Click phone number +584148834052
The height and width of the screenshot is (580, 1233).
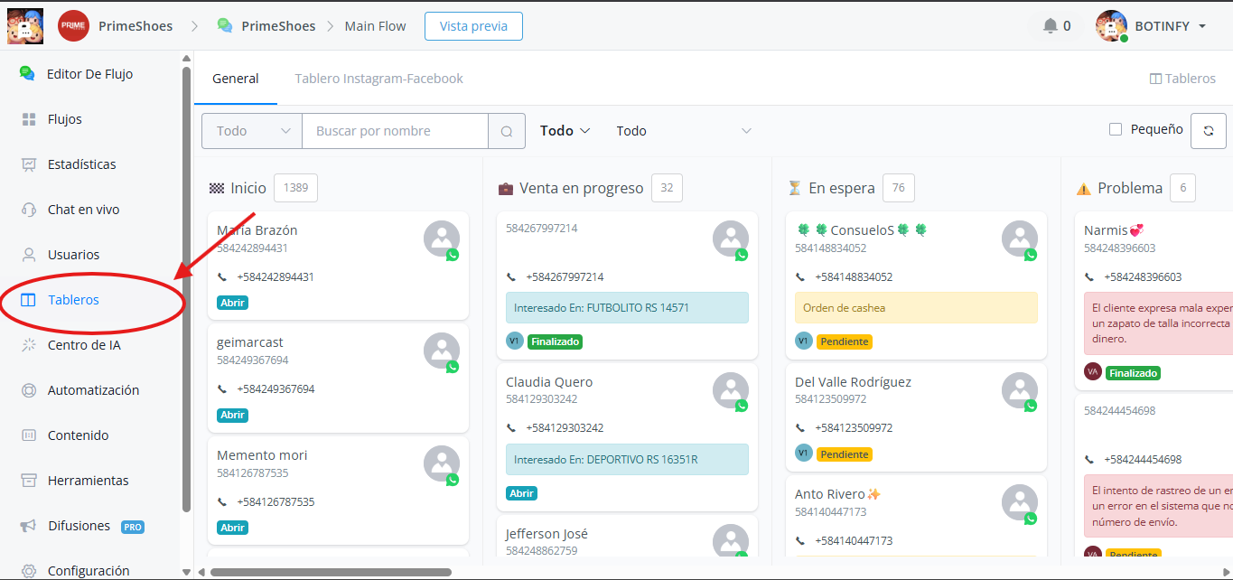click(x=854, y=277)
